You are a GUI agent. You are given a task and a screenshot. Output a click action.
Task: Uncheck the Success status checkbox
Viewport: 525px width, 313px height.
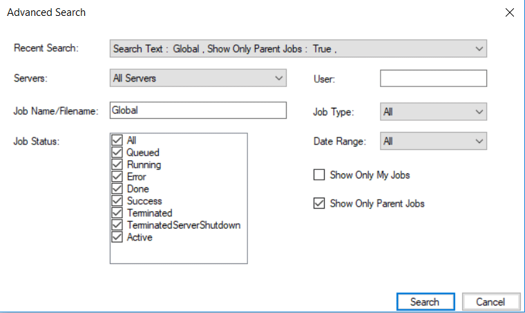pyautogui.click(x=117, y=201)
